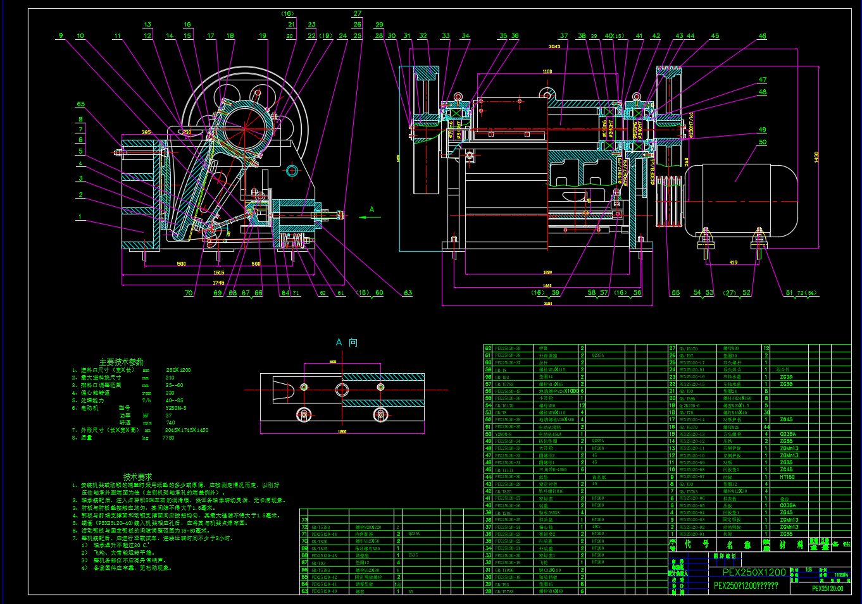The width and height of the screenshot is (862, 604).
Task: Select the HT150 material cell in parts list
Action: point(787,477)
